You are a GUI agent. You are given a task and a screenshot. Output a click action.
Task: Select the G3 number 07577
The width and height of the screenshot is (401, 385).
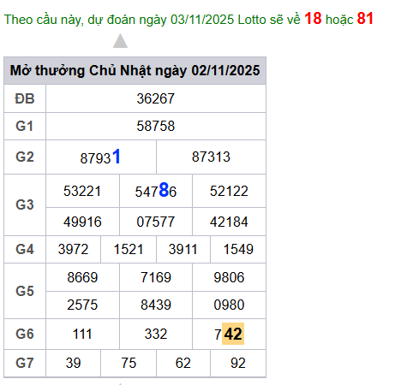[156, 222]
